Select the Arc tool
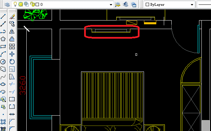Screen dimensions: 211x131 point(3,54)
